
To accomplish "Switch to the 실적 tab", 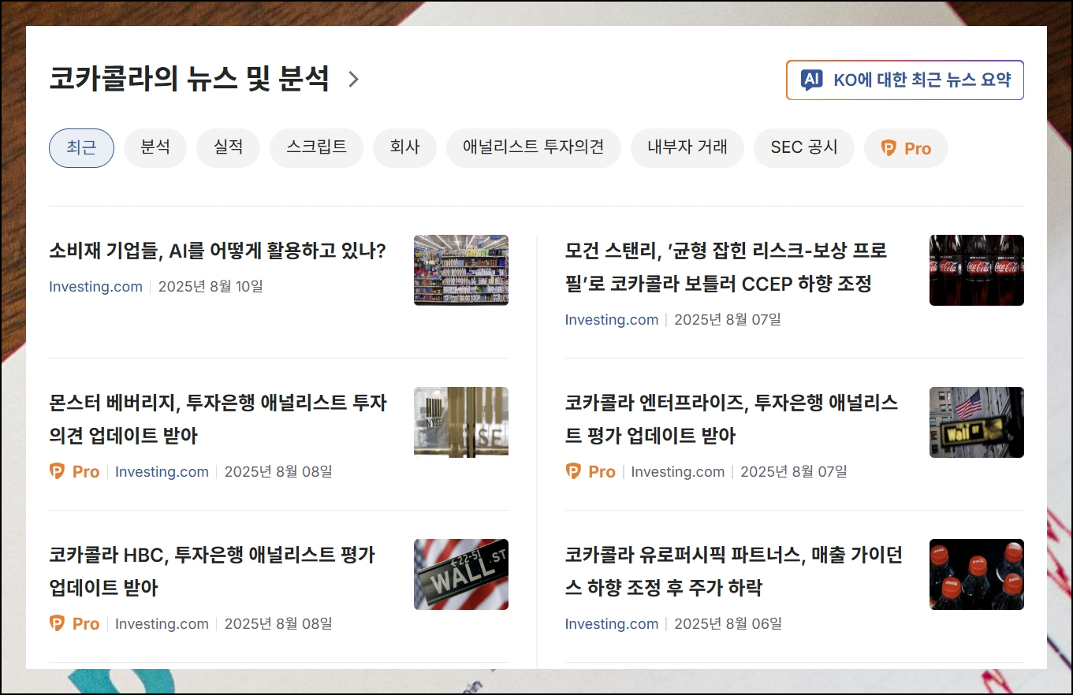I will (228, 148).
